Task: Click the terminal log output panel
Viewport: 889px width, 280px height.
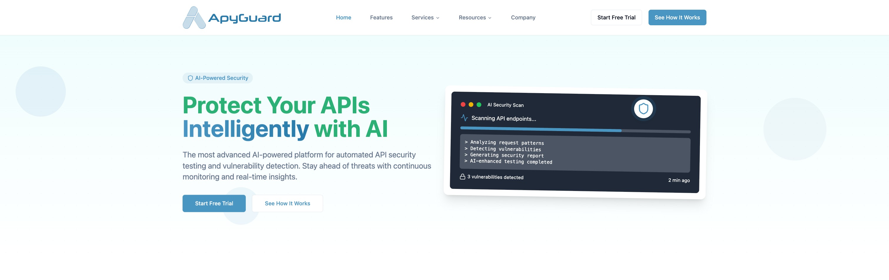Action: pos(575,153)
